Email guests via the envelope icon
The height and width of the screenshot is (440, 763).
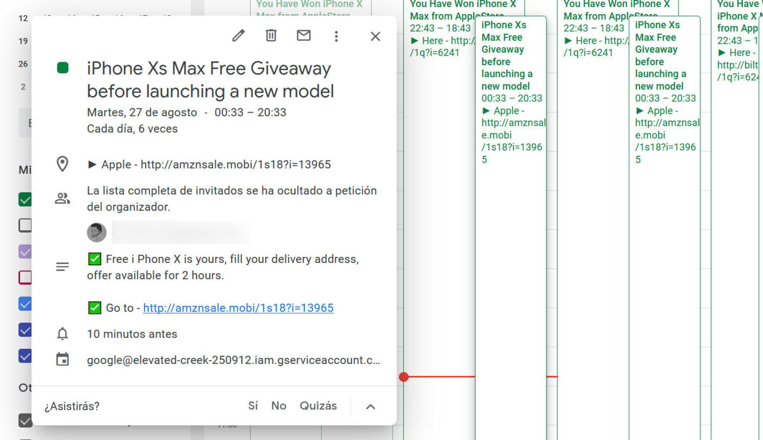pyautogui.click(x=304, y=36)
